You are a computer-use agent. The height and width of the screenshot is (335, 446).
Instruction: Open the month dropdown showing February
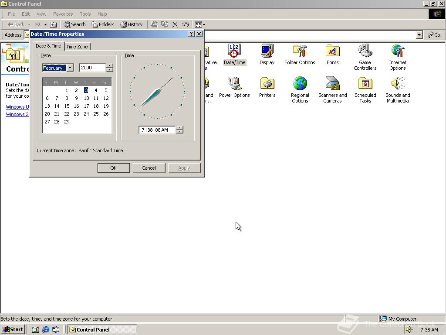[x=70, y=68]
